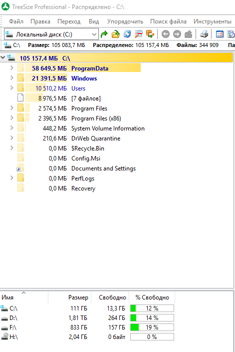235x352 pixels.
Task: Click the H:\ 0 % free bar
Action: coord(152,336)
